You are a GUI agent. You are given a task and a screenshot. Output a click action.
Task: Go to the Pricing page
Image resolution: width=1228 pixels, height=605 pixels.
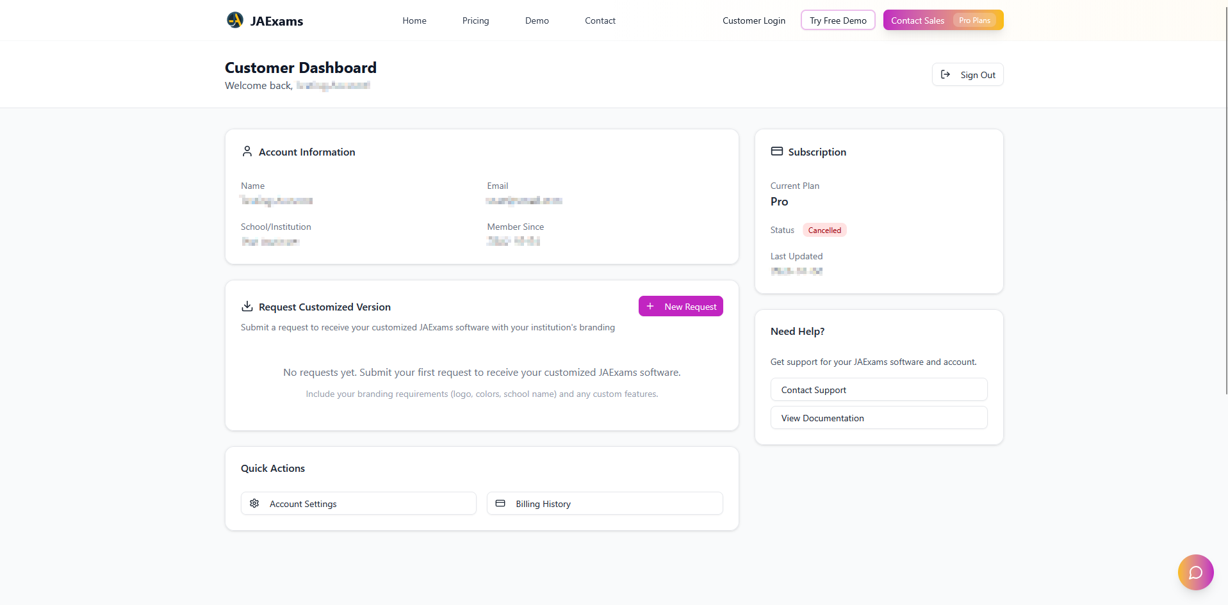tap(475, 20)
